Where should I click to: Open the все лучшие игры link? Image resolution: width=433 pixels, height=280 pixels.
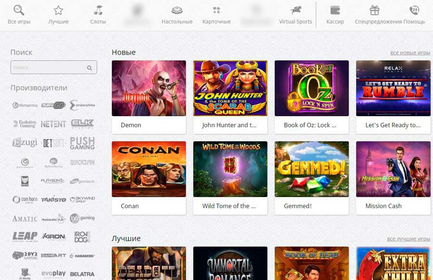coord(408,239)
